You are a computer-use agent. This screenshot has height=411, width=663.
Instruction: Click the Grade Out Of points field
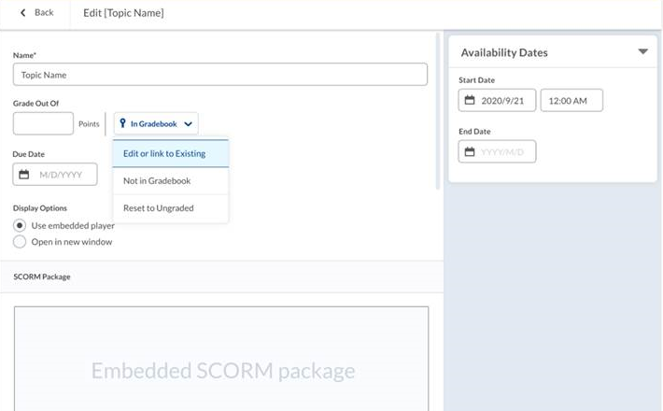point(43,123)
